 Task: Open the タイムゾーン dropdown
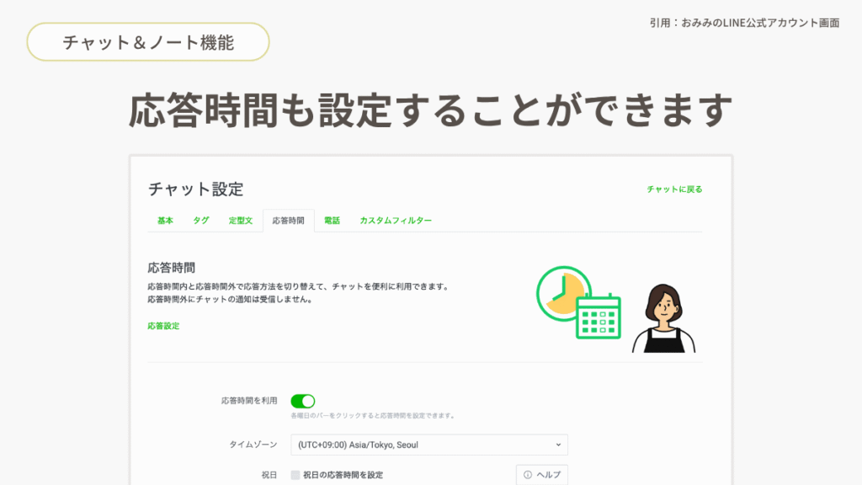(428, 445)
